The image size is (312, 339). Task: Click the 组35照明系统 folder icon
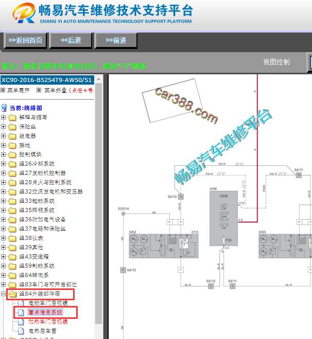pyautogui.click(x=12, y=211)
